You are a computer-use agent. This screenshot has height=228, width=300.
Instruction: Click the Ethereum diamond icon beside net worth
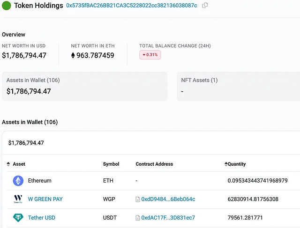click(x=73, y=56)
